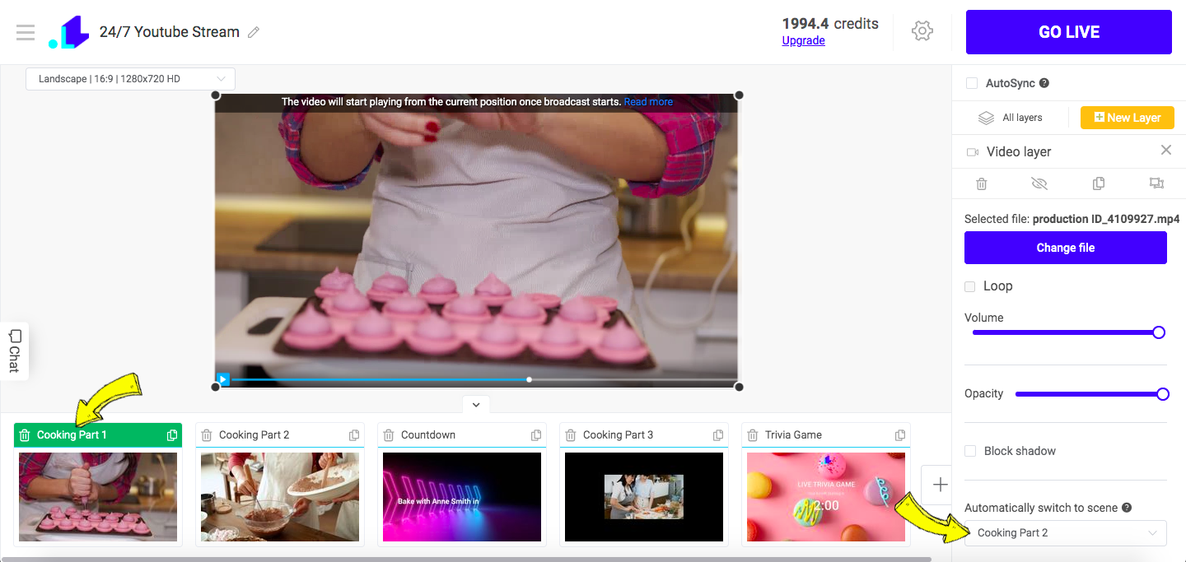This screenshot has height=562, width=1186.
Task: Hide the Video layer with eye-slash icon
Action: (1039, 183)
